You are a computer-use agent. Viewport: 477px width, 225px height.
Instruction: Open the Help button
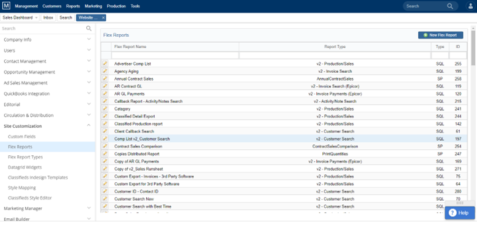460,213
